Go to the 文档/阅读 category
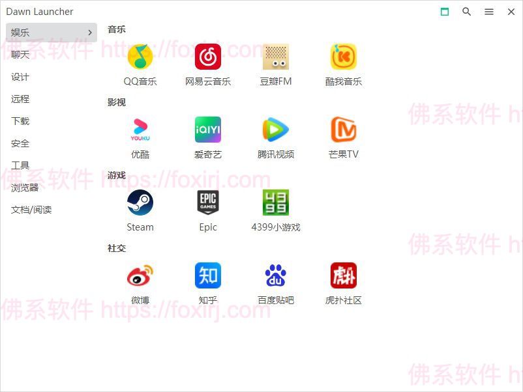Screen dimensions: 523x392 tap(31, 210)
